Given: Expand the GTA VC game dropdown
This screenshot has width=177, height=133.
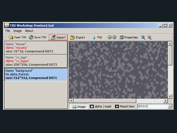Looking at the screenshot, I should [170, 106].
